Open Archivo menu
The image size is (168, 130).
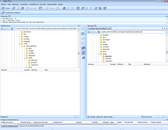tap(4, 4)
